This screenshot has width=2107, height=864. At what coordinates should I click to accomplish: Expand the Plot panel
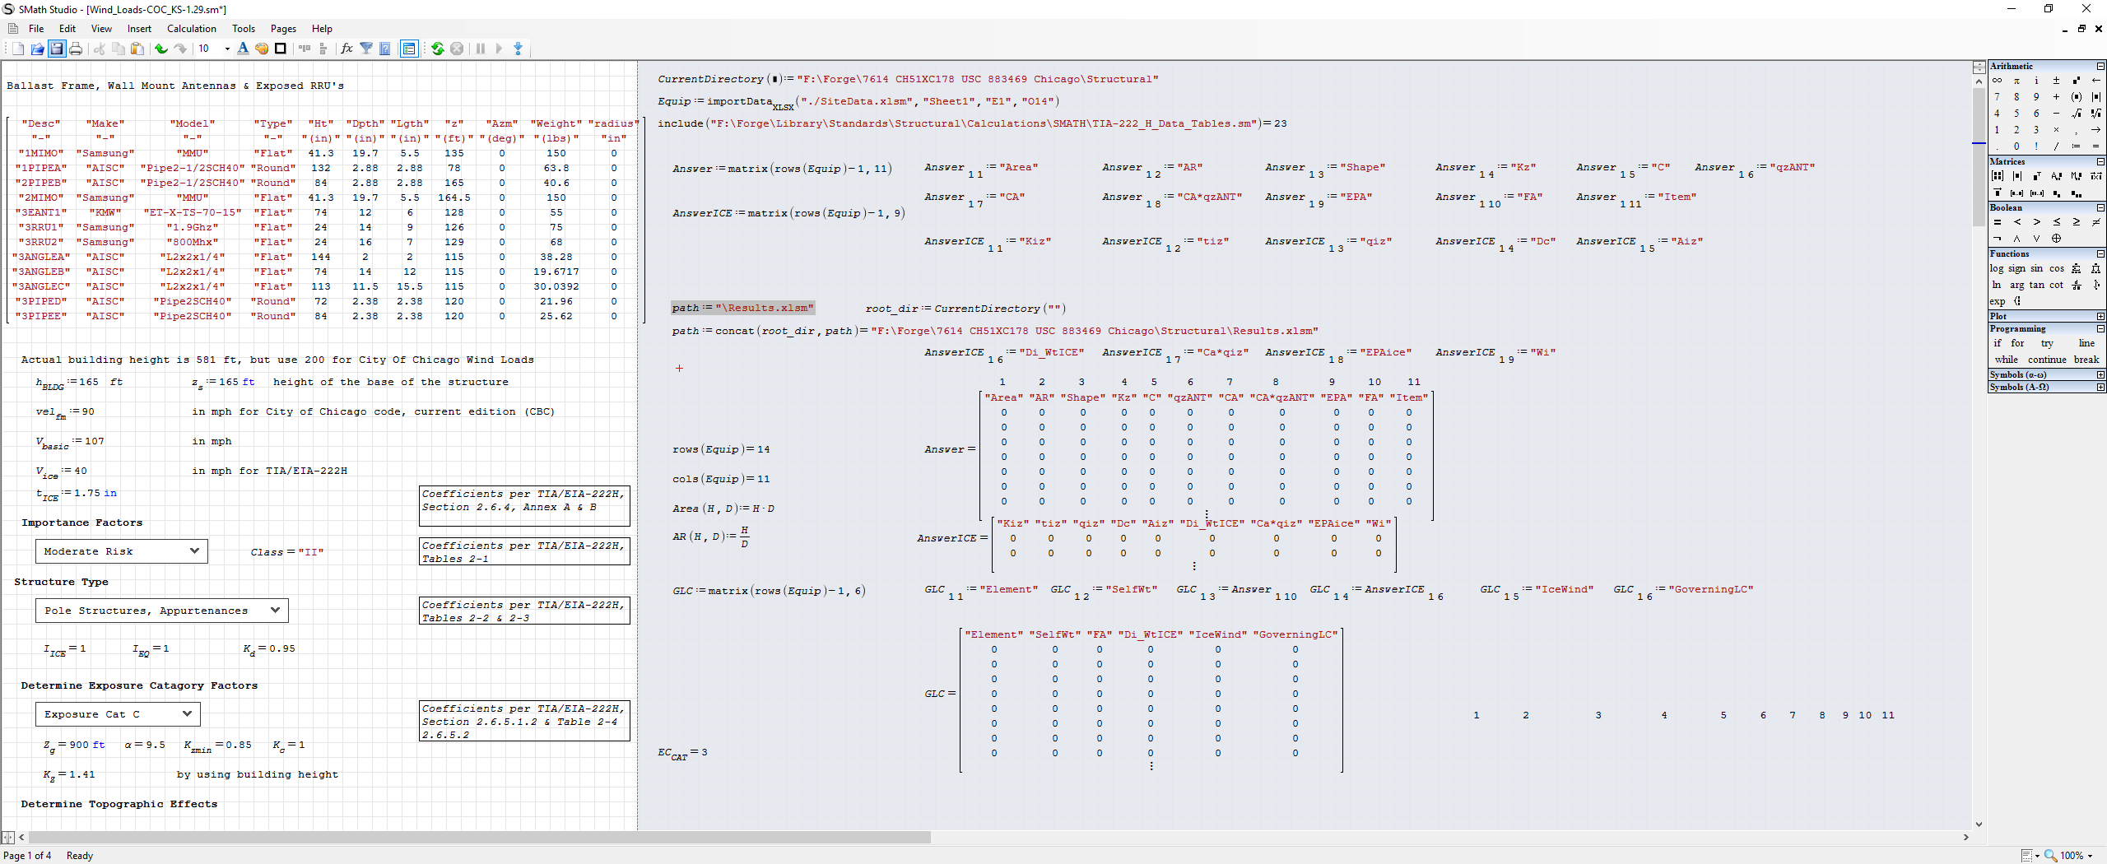pyautogui.click(x=2100, y=316)
